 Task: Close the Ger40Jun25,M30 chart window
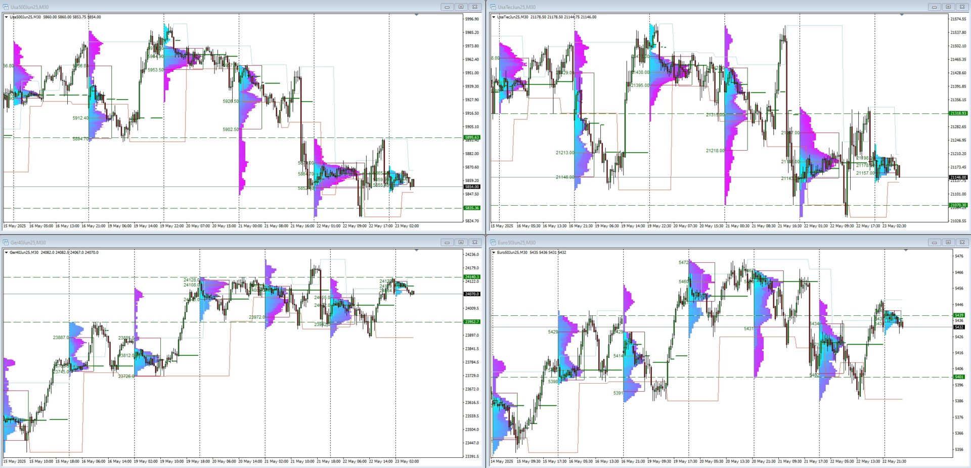(x=474, y=243)
